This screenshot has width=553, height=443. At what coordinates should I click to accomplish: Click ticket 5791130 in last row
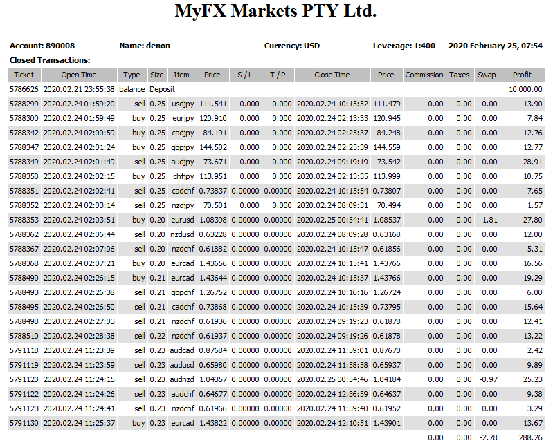click(x=22, y=423)
